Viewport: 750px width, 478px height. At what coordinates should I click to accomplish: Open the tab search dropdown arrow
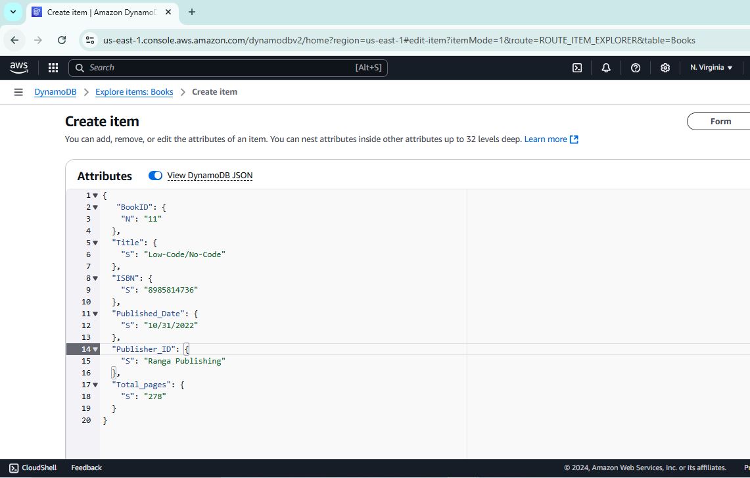tap(13, 12)
